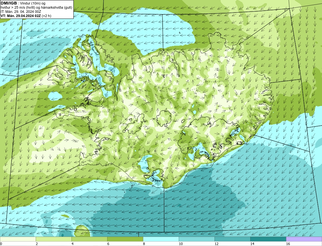Click the 'hviður > 25 m/s (hvítt)' legend line
This screenshot has width=322, height=246.
tap(36, 8)
